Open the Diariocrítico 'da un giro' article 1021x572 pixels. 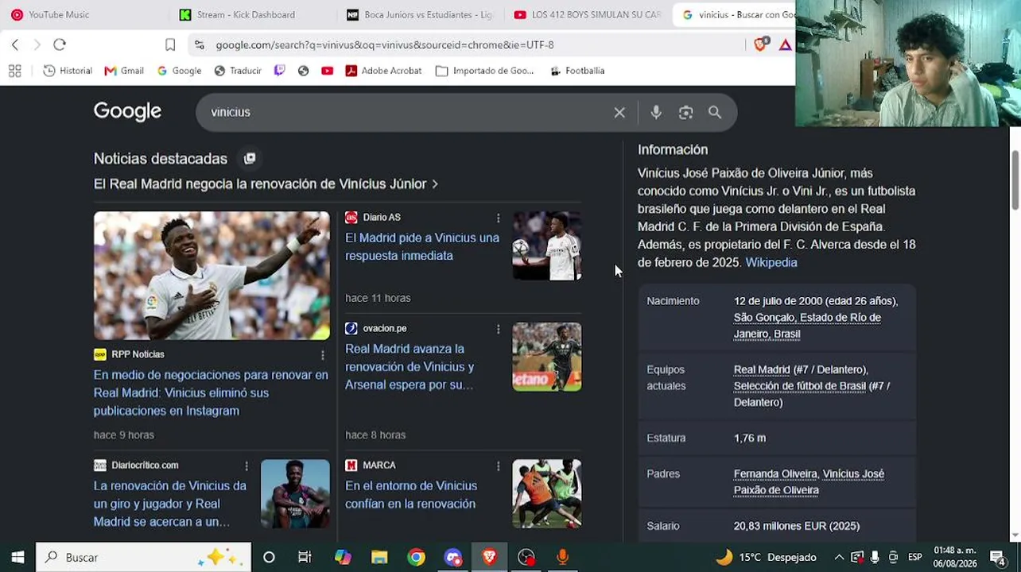170,504
